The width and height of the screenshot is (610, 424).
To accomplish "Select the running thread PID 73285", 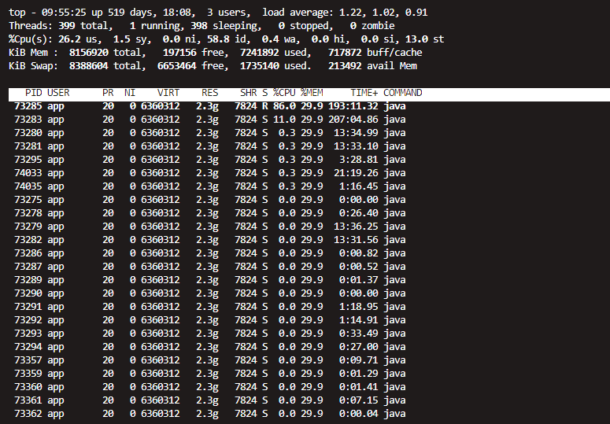I will coord(28,106).
